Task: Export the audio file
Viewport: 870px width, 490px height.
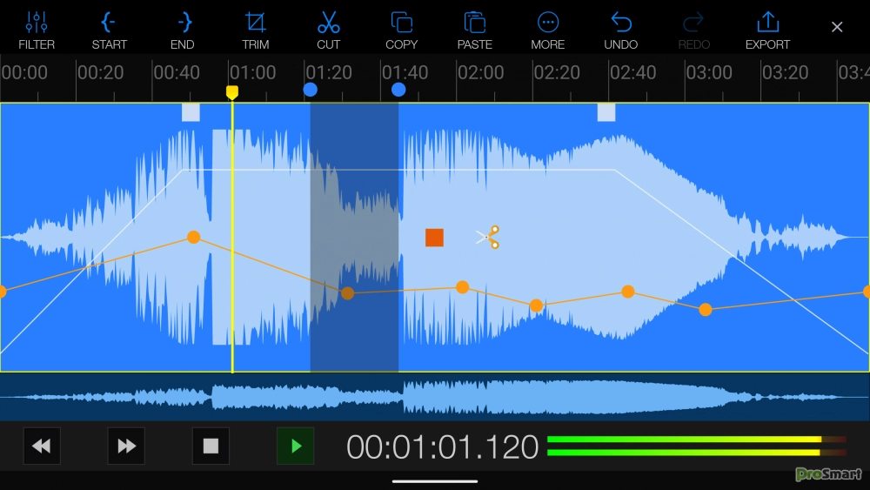Action: [767, 30]
